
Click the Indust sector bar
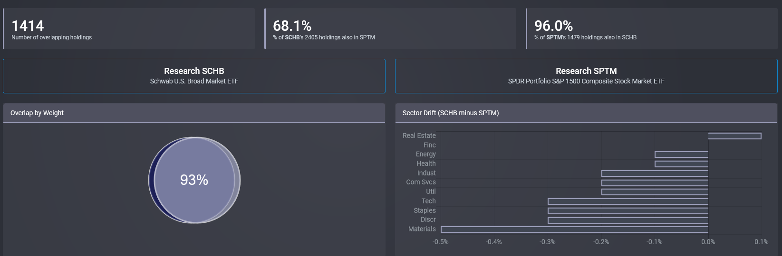655,174
